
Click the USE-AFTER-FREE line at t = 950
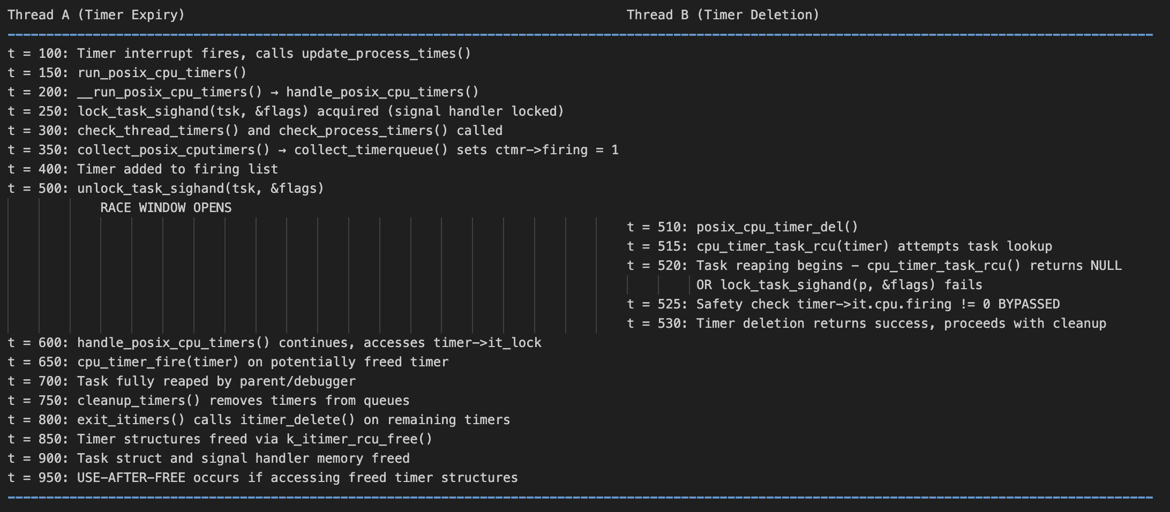click(x=263, y=478)
